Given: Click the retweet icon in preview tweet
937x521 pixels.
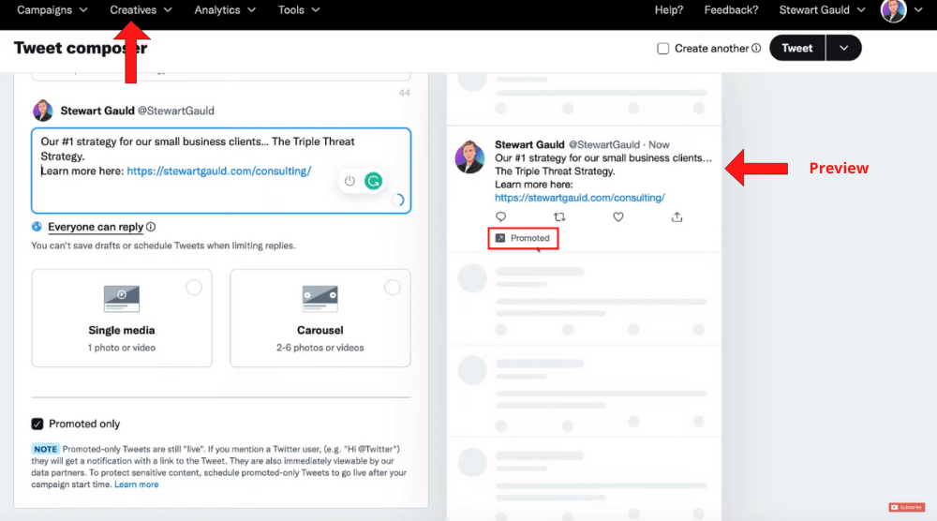Looking at the screenshot, I should pyautogui.click(x=559, y=216).
